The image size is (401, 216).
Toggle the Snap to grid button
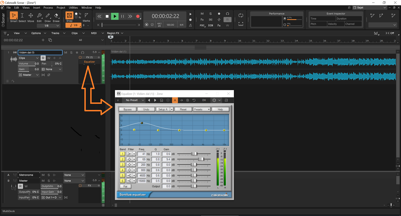69,16
